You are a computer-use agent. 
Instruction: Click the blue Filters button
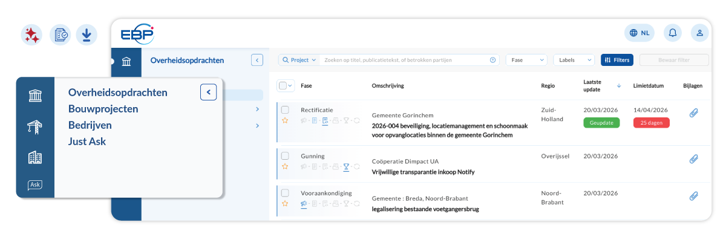click(x=616, y=60)
